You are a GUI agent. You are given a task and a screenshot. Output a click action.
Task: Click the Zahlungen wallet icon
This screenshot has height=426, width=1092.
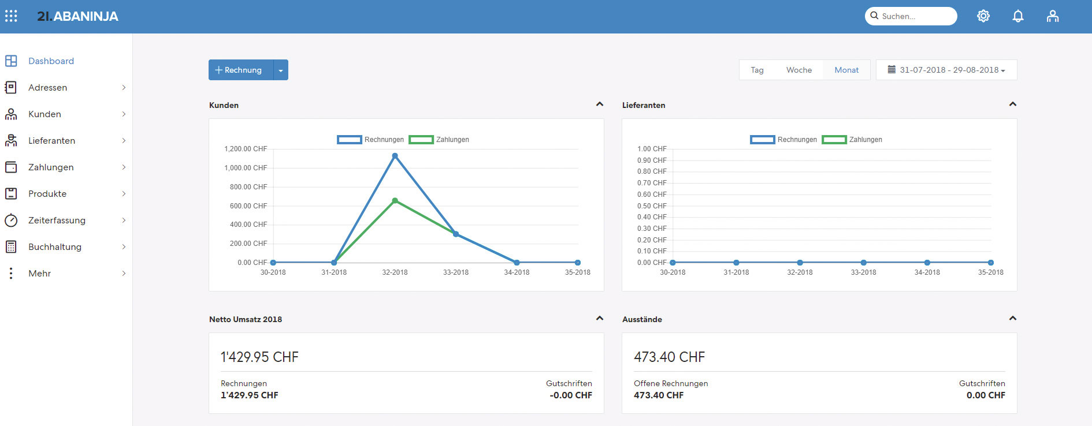[x=11, y=167]
